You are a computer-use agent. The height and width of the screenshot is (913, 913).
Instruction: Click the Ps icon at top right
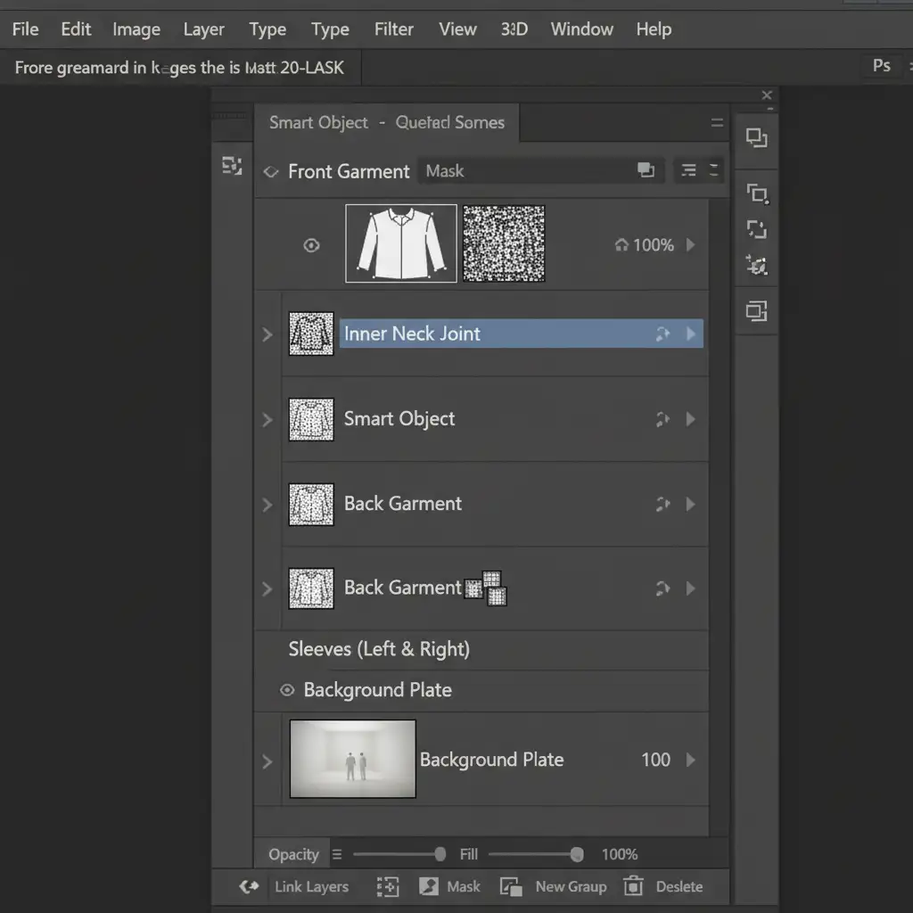(x=881, y=66)
